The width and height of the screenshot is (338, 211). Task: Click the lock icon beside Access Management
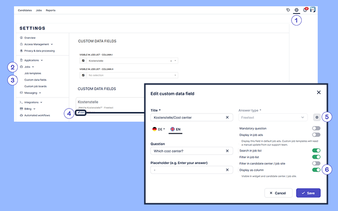tap(21, 44)
